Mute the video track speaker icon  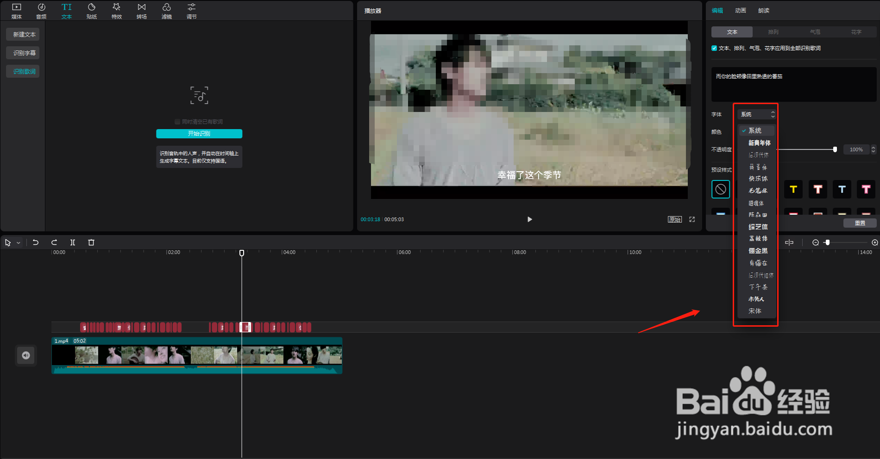click(x=26, y=355)
